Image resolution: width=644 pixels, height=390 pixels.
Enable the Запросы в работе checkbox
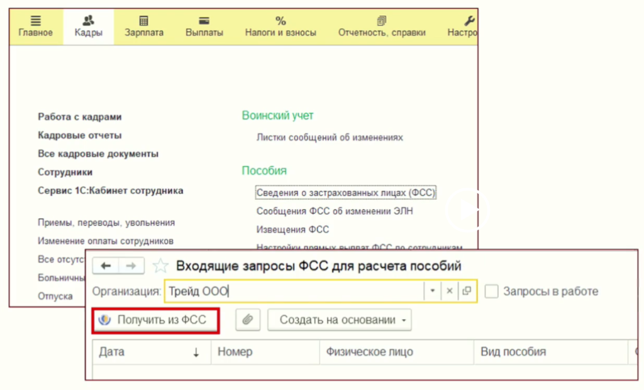[x=492, y=291]
